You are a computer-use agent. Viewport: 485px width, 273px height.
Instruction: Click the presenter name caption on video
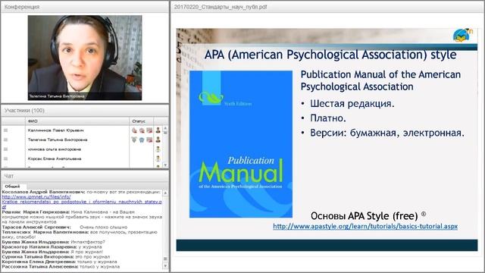[57, 96]
